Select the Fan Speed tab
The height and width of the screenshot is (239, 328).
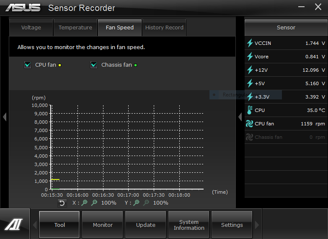(120, 27)
